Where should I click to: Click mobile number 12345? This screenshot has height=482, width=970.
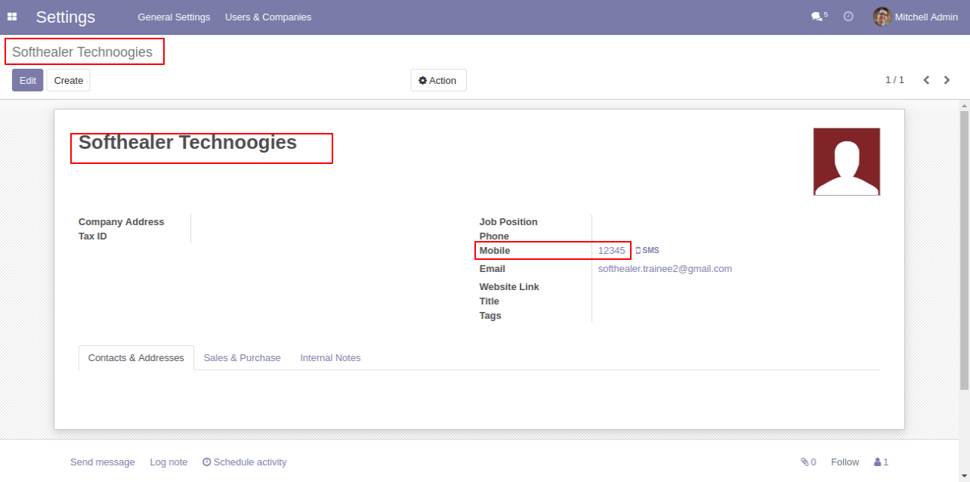click(612, 251)
